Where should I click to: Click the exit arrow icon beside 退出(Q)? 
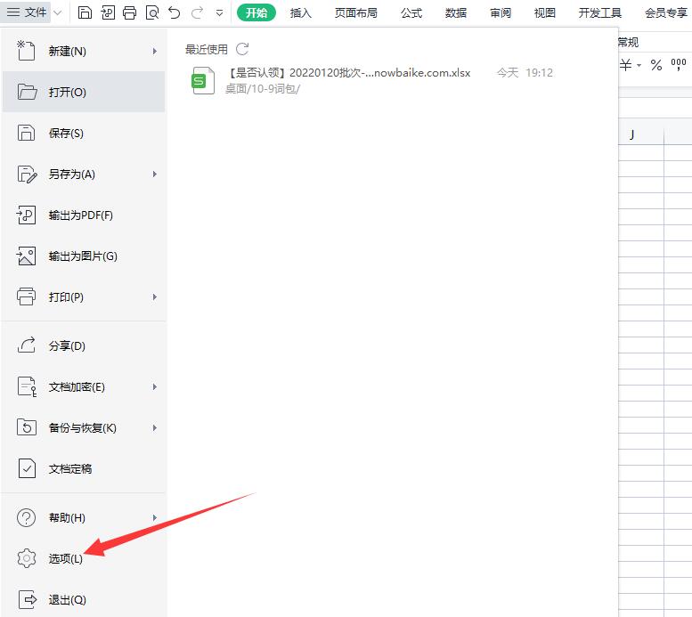coord(28,599)
